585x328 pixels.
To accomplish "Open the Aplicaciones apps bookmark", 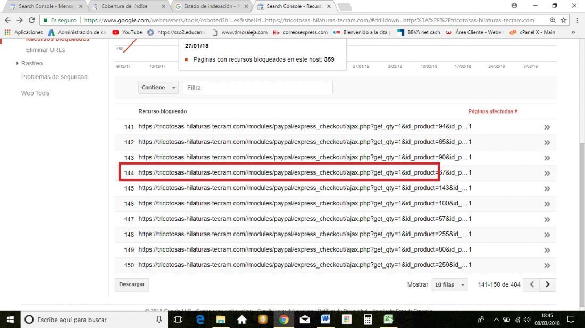I will (x=23, y=32).
